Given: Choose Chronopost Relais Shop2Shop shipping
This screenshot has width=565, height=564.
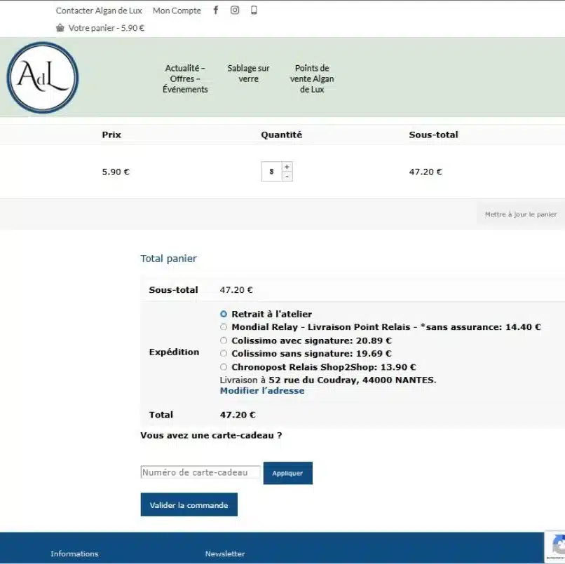Looking at the screenshot, I should (224, 367).
